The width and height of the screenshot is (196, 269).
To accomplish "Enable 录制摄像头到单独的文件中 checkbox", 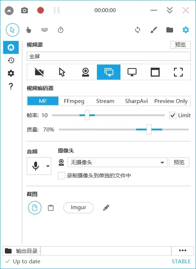I will coord(61,176).
